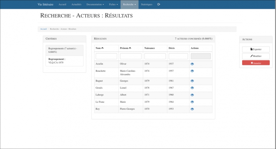The height and width of the screenshot is (149, 276).
Task: Open the eye icon for Bugnet
Action: click(x=192, y=81)
